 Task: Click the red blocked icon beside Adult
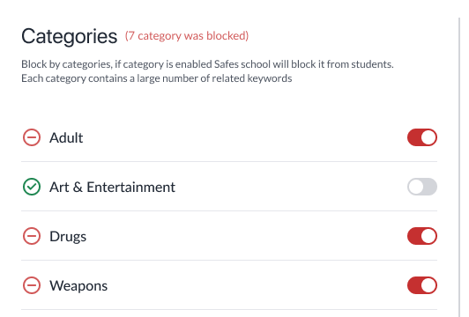[32, 137]
